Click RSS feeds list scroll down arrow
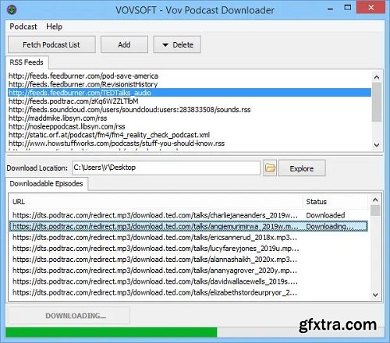 (x=377, y=145)
